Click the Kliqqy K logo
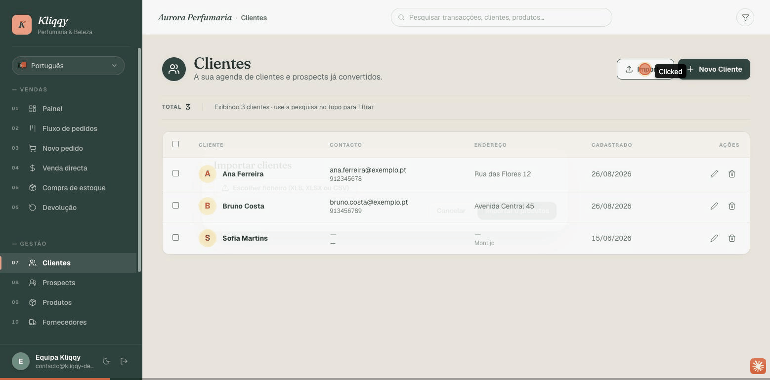Viewport: 770px width, 380px height. click(x=22, y=25)
